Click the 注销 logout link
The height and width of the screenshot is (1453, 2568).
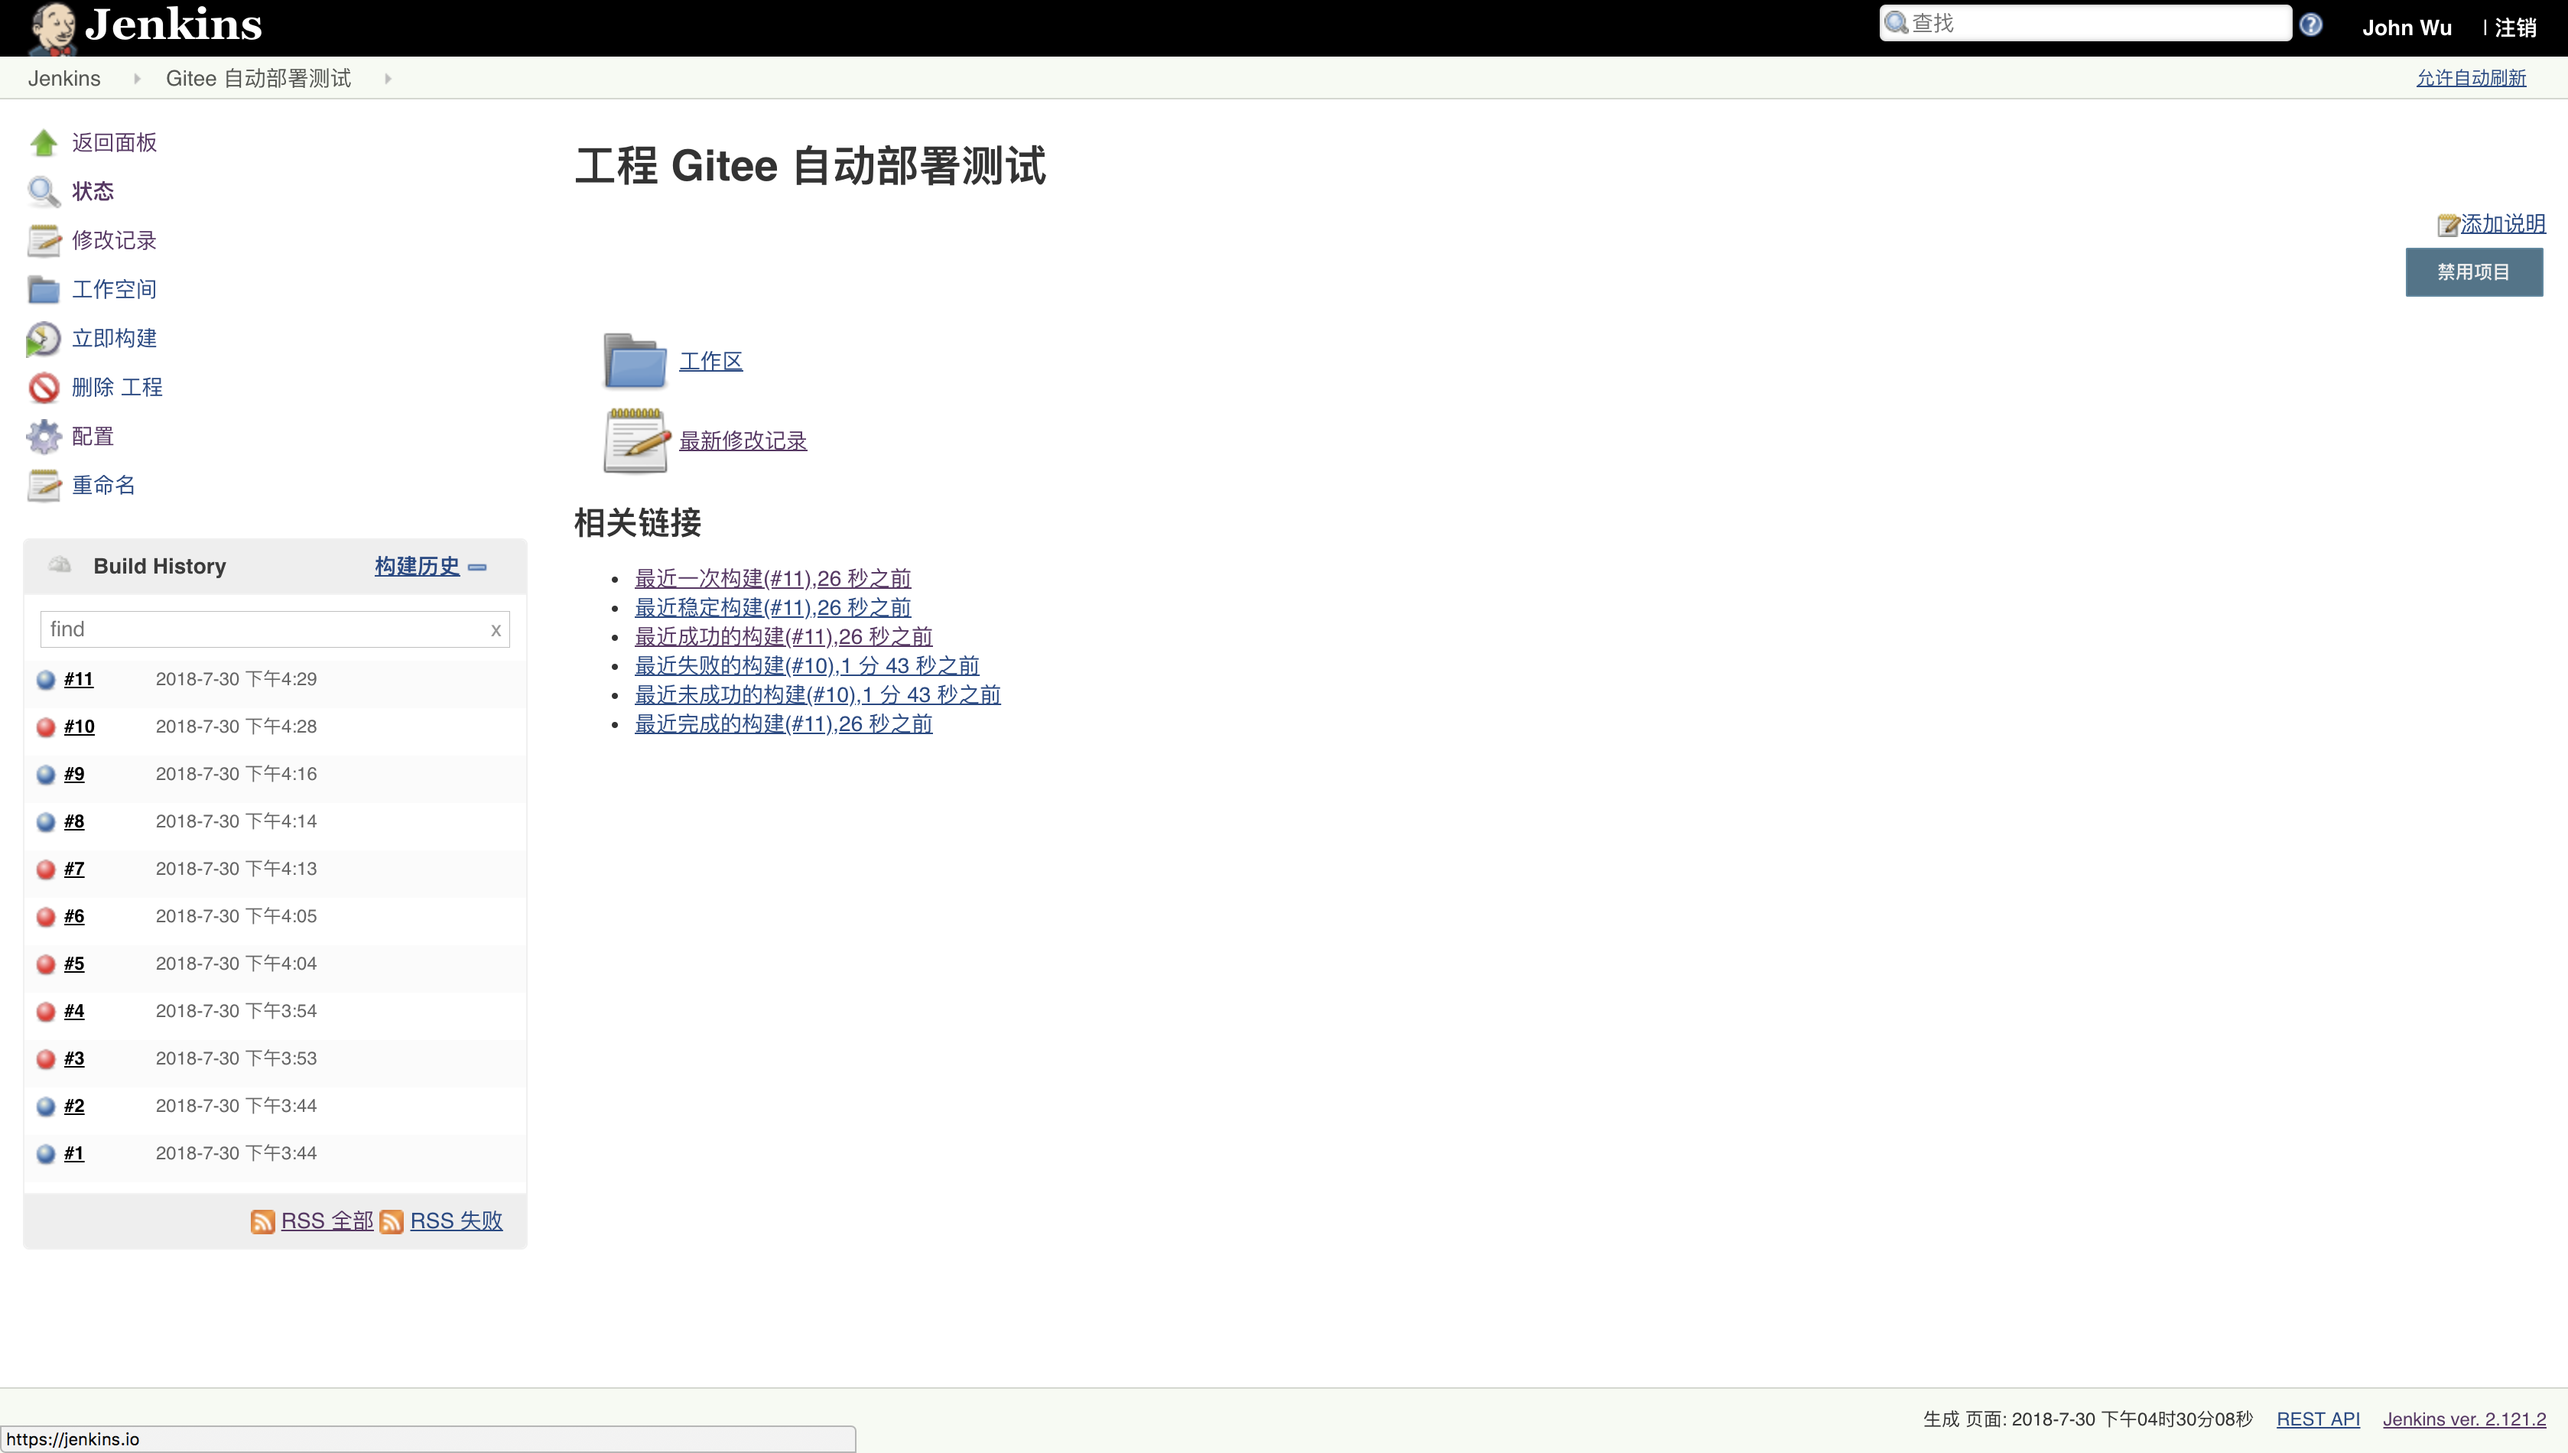click(2516, 28)
